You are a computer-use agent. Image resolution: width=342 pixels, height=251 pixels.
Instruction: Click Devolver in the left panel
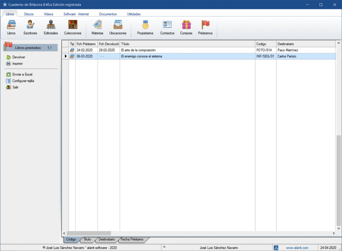tap(19, 57)
